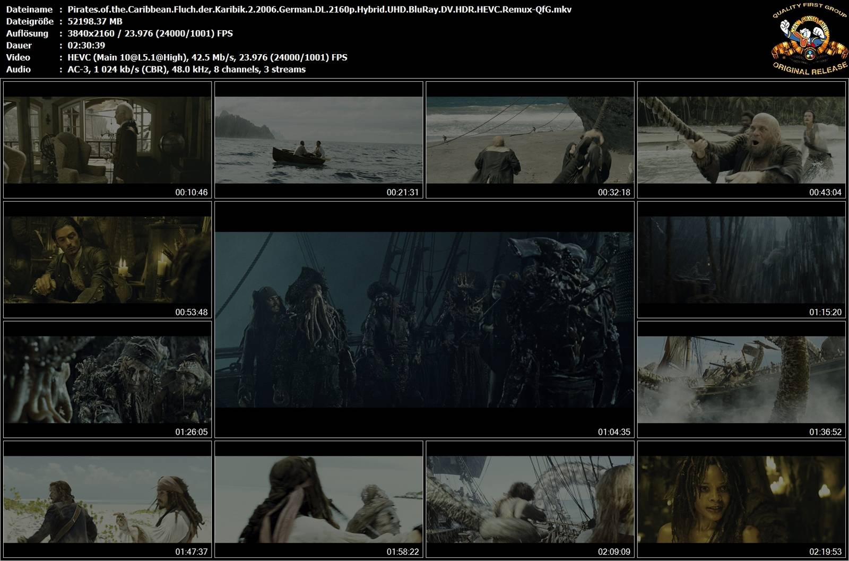Click the Dauer label
Viewport: 849px width, 561px height.
click(x=19, y=45)
